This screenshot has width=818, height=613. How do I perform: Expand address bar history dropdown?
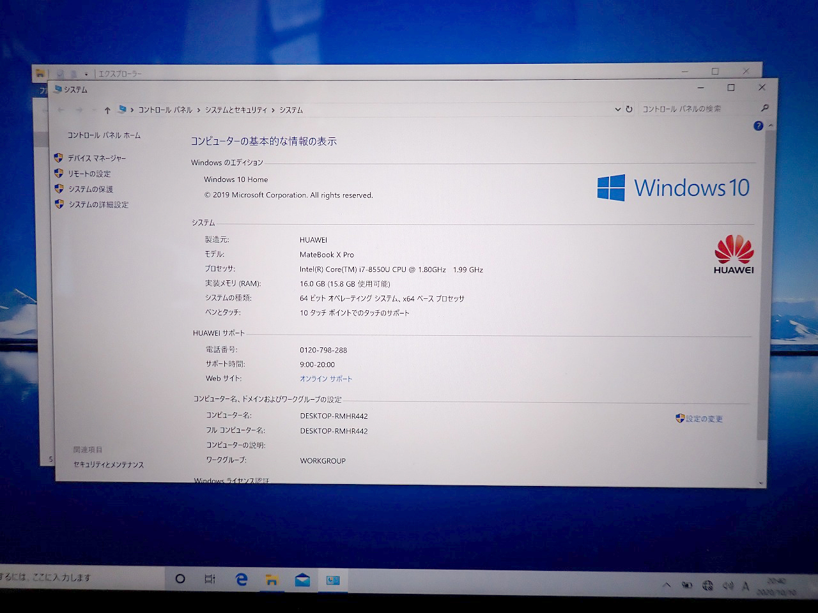[617, 109]
